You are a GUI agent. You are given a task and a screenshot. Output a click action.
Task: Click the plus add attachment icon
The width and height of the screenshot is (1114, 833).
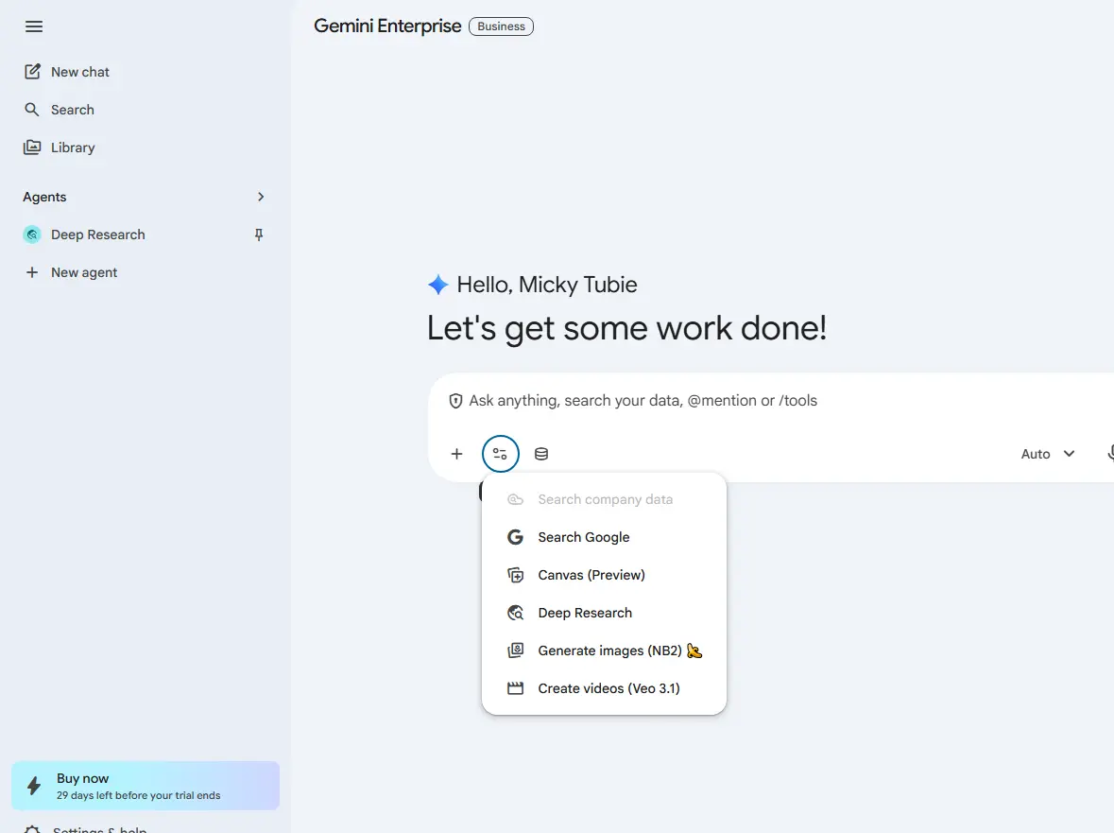(x=456, y=454)
